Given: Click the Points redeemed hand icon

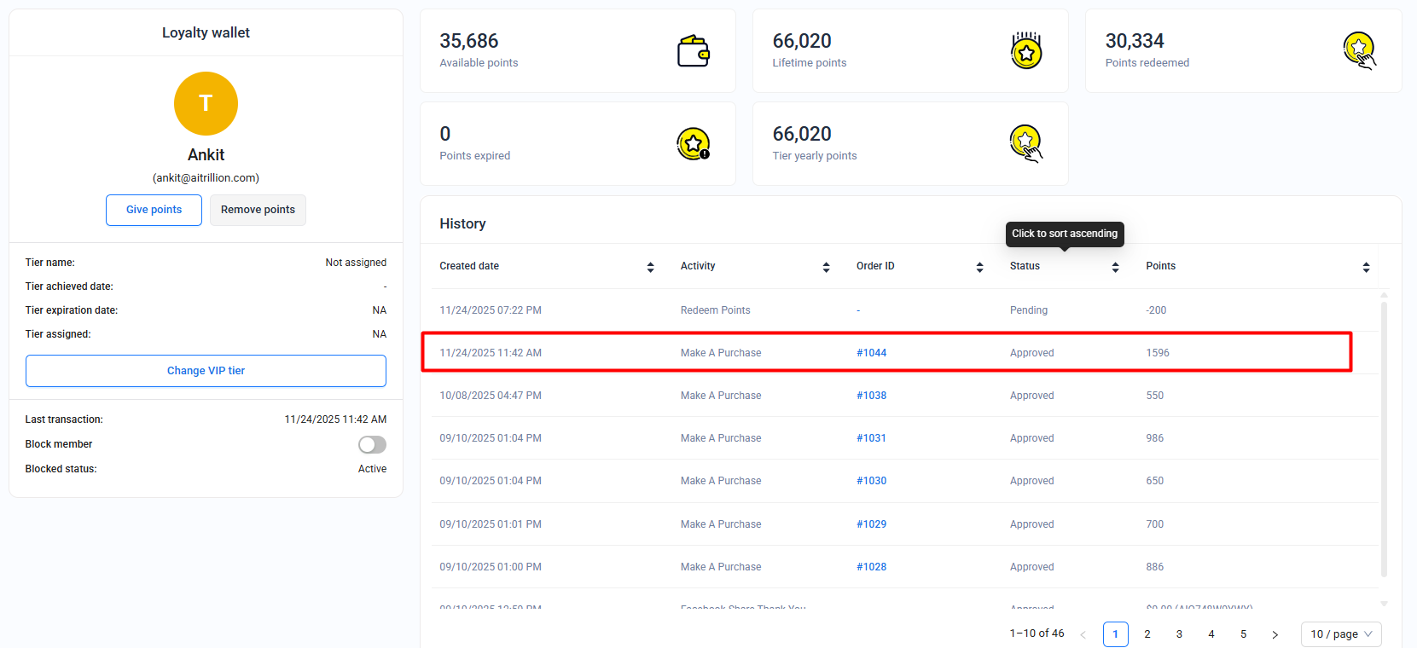Looking at the screenshot, I should (1359, 51).
